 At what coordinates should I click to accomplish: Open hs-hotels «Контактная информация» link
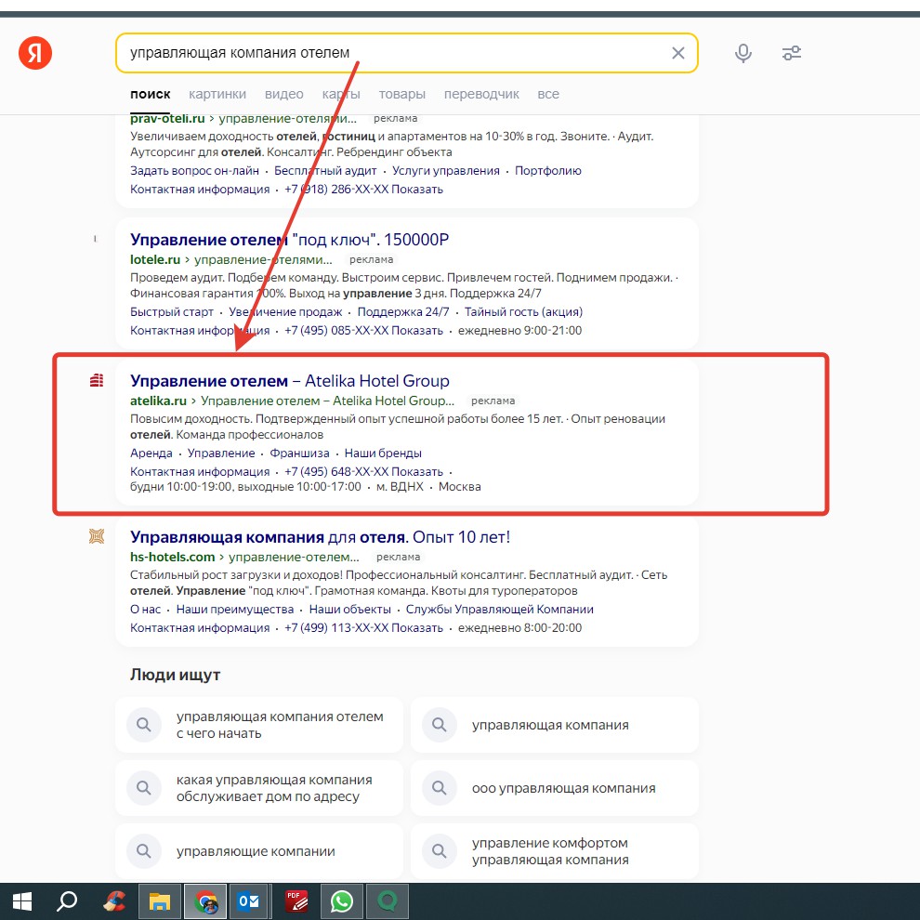200,628
